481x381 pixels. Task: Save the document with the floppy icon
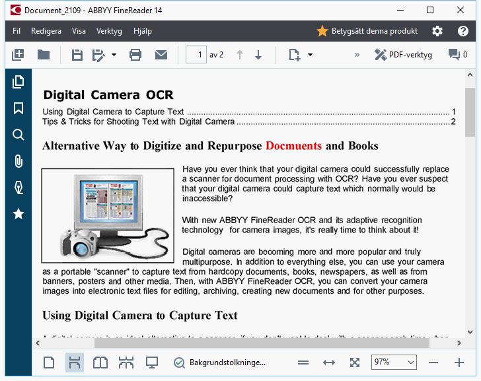coord(77,55)
